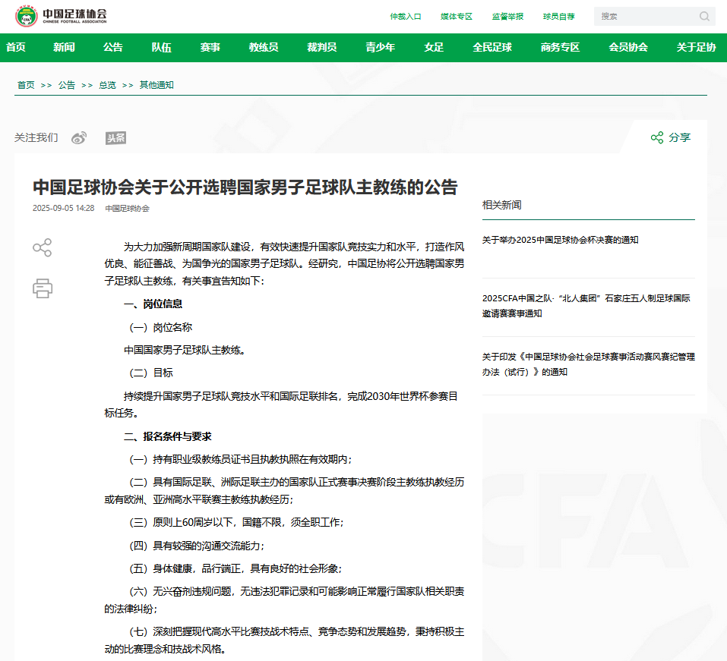The image size is (727, 661).
Task: Click the Toutiao (头条) share icon
Action: [x=116, y=137]
